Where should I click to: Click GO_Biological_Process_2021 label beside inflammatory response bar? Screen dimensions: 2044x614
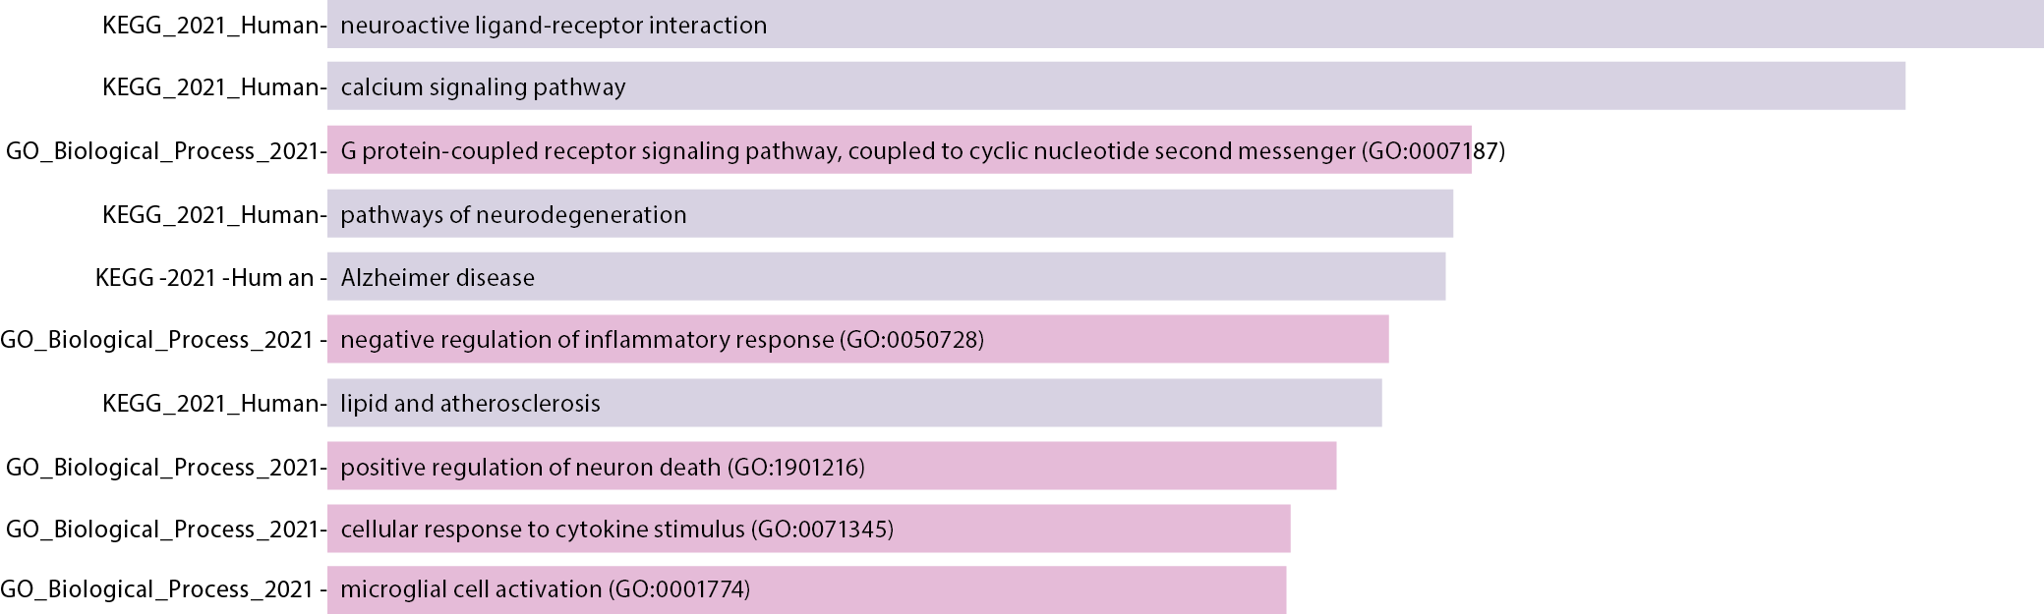(157, 340)
